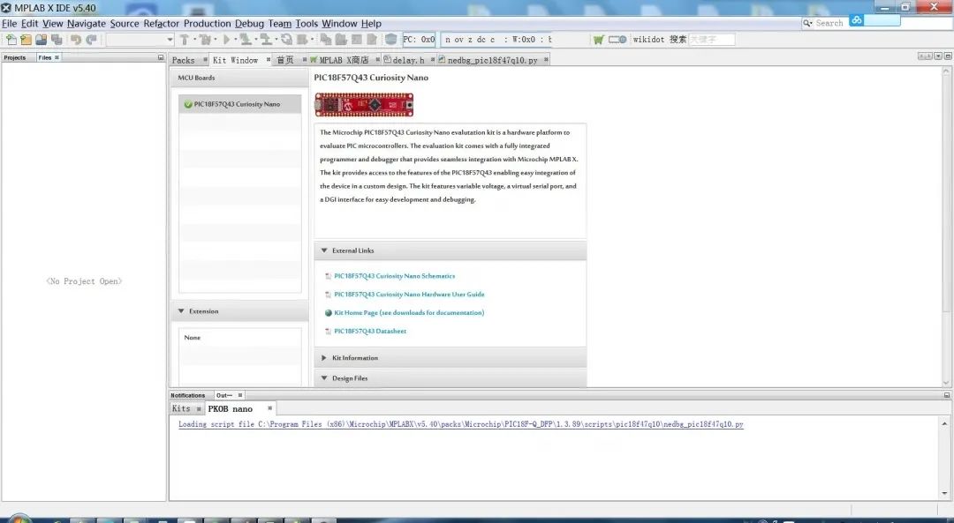Screen dimensions: 954x523
Task: Click the Save All toolbar icon
Action: coord(57,40)
